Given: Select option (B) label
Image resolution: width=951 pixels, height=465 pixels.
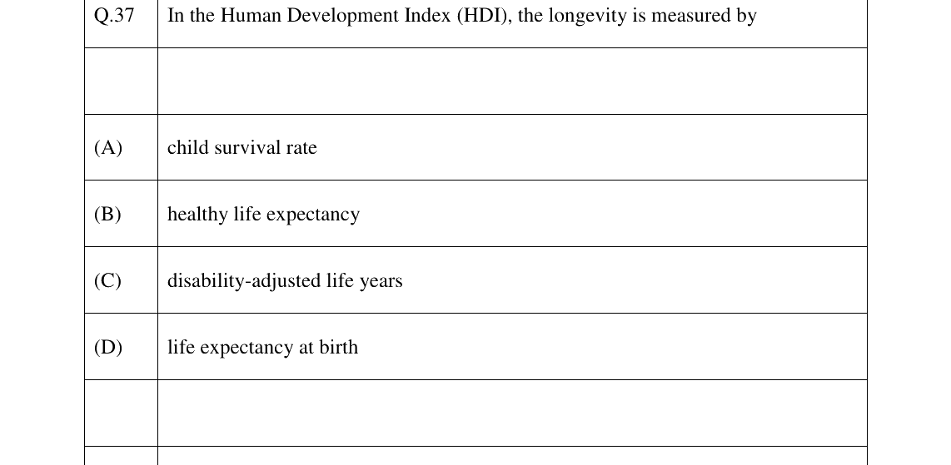Looking at the screenshot, I should 107,215.
